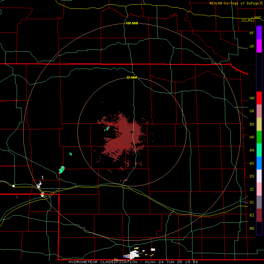Click the RA legend label
Viewport: 264px width, 264px height.
[x=252, y=150]
